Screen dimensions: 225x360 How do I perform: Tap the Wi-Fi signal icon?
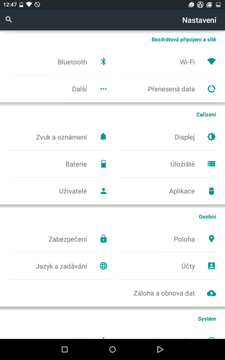(x=211, y=62)
